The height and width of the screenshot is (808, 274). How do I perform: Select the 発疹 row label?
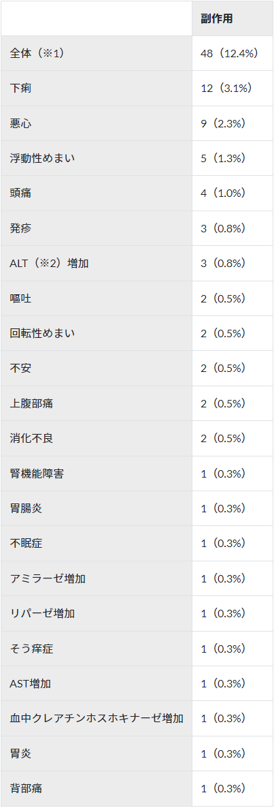coord(17,228)
